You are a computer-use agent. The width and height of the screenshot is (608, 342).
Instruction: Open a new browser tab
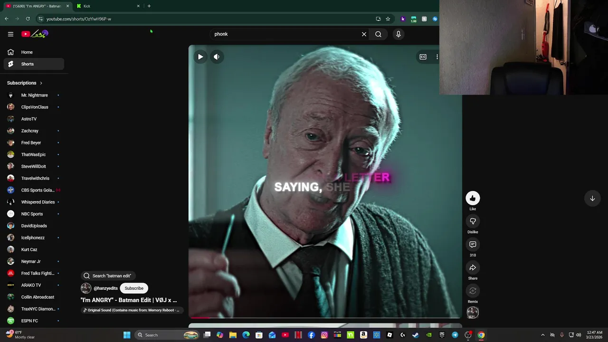pos(149,6)
